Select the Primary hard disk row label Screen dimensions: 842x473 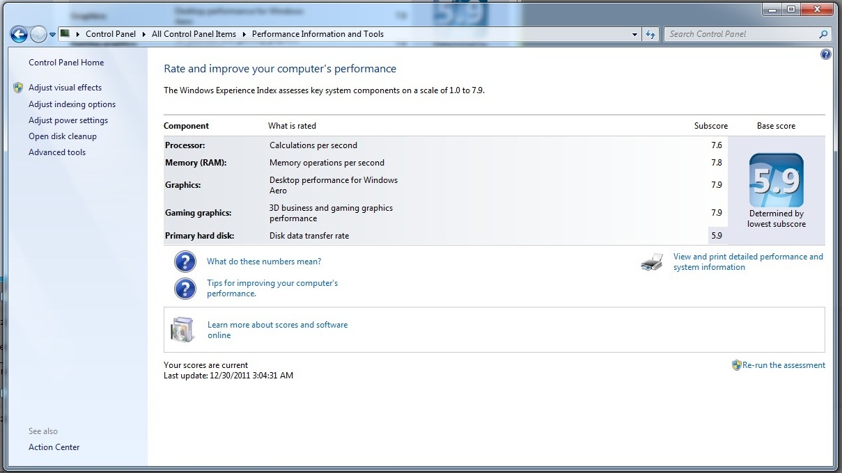tap(199, 236)
